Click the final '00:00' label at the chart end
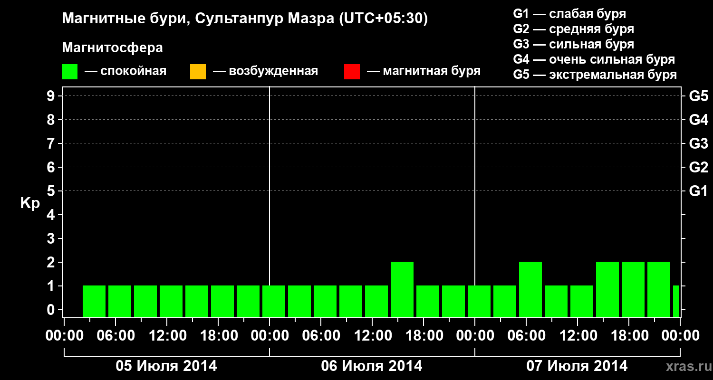The width and height of the screenshot is (713, 380). (x=680, y=336)
